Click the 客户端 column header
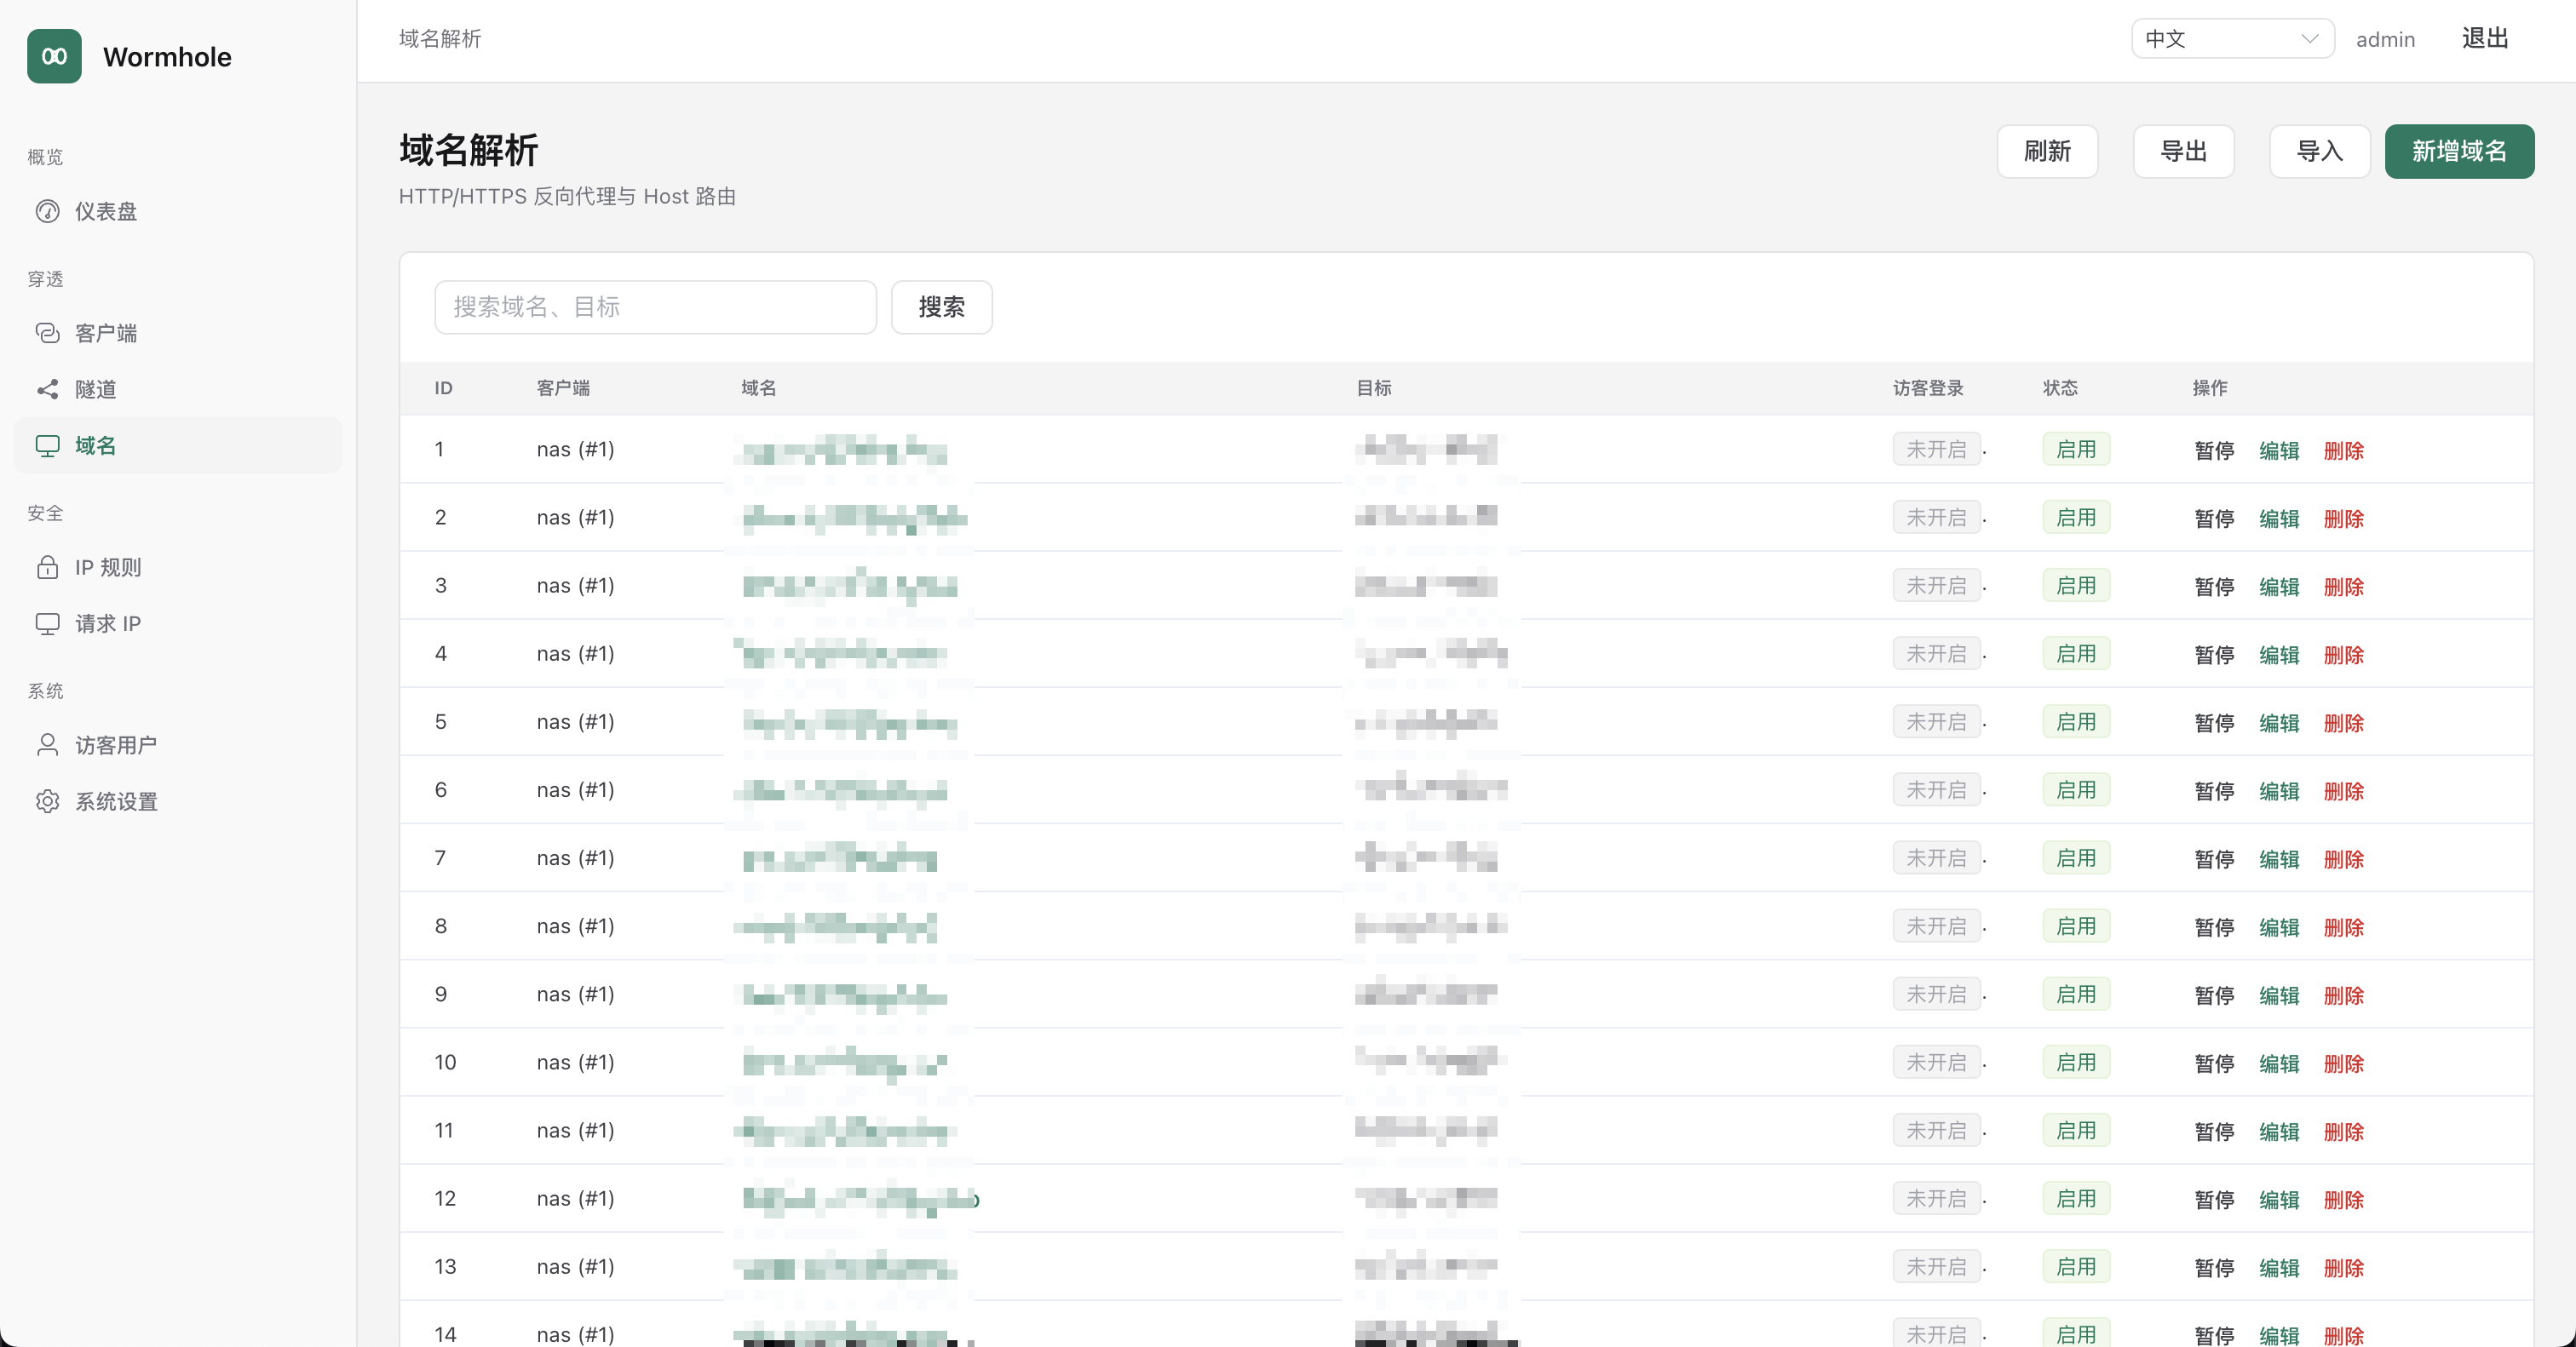 (x=563, y=387)
